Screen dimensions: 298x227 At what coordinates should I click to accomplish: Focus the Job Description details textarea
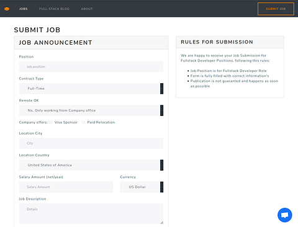pyautogui.click(x=91, y=214)
